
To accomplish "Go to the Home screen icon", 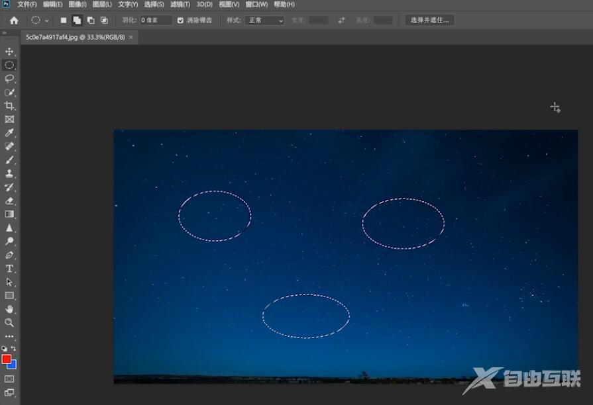I will point(14,21).
